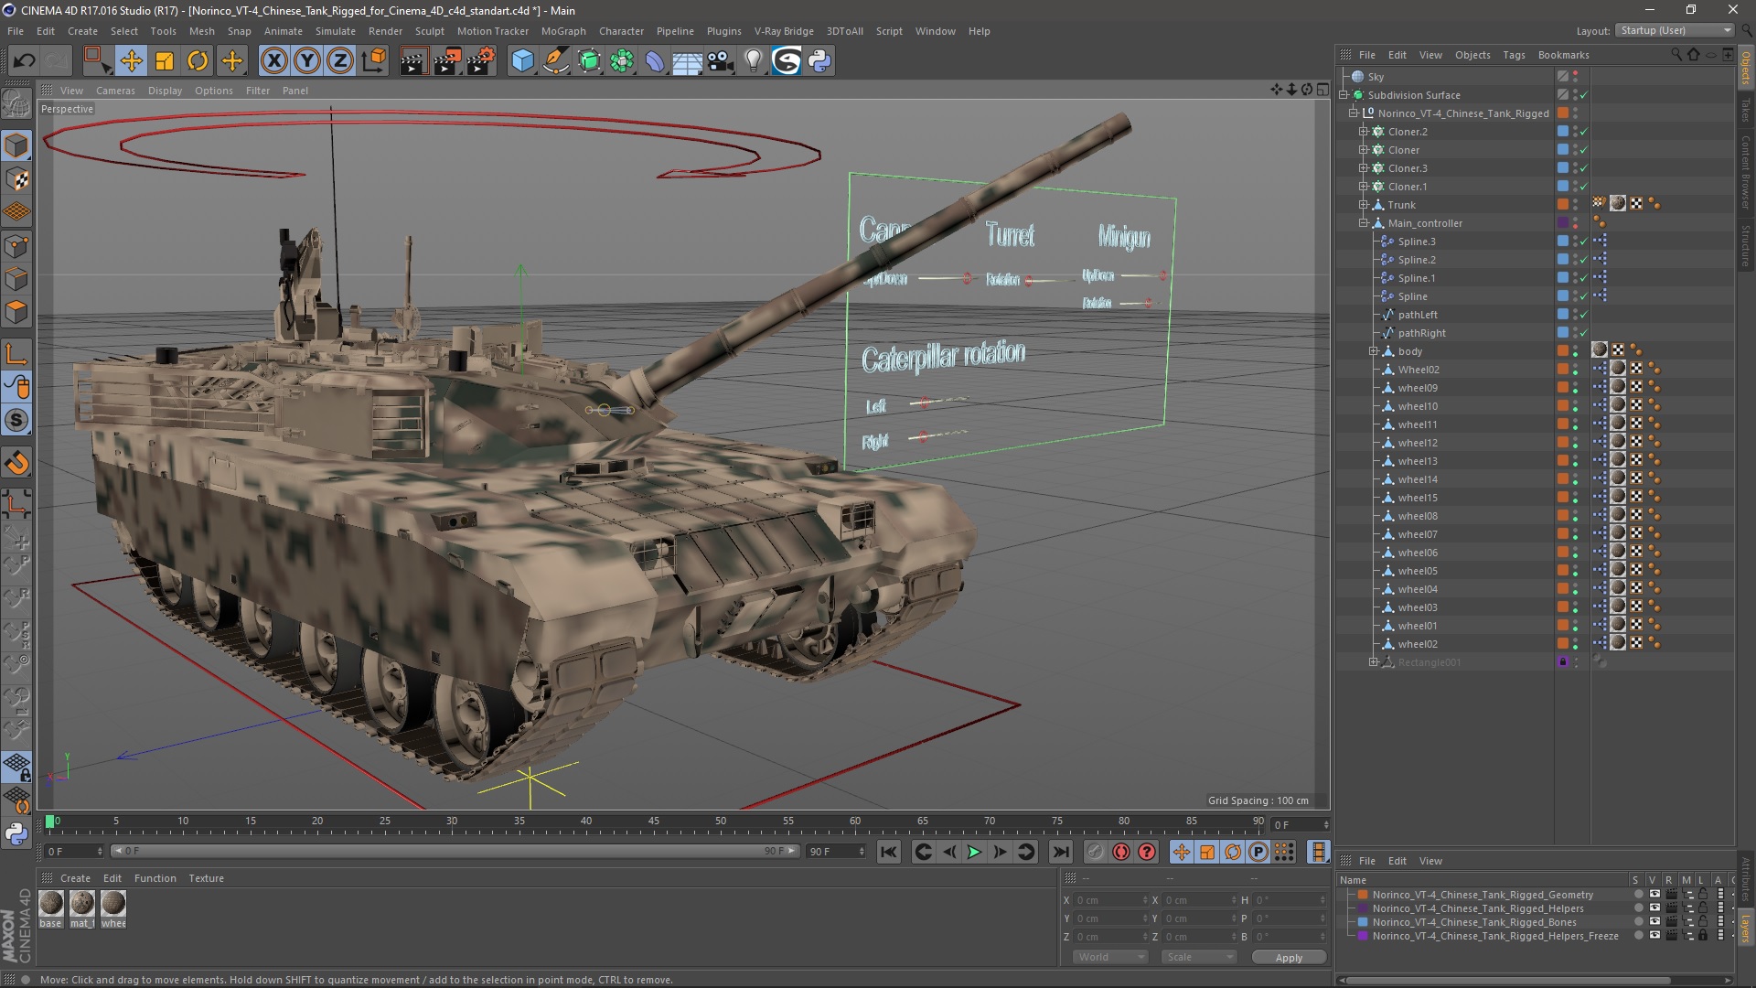
Task: Click Go to Start playback button
Action: click(x=888, y=852)
